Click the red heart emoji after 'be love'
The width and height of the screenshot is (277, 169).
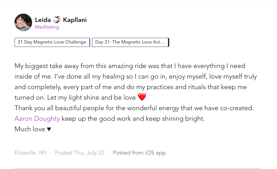(x=142, y=97)
